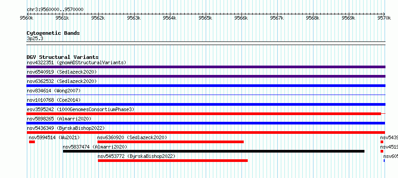Open nsv834614 (Wong2007) label
Screen dimensions: 398x178
coord(54,91)
